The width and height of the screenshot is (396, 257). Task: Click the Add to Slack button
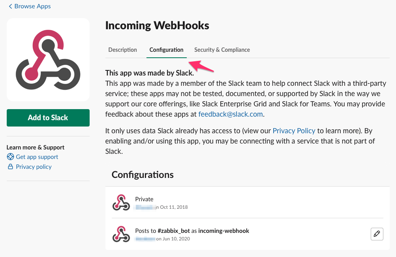(x=48, y=117)
